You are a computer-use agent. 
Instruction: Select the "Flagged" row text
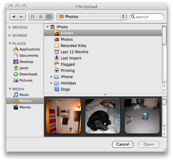[68, 64]
